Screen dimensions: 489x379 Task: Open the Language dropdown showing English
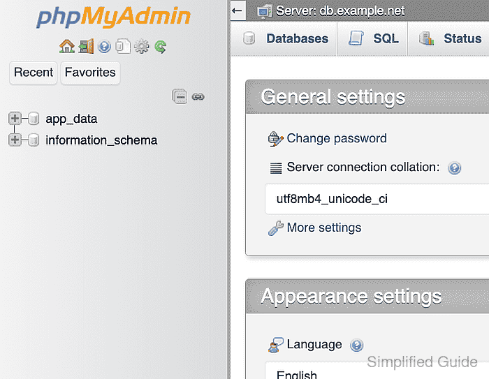377,371
